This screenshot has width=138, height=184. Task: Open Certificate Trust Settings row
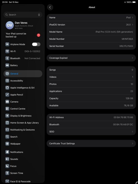pyautogui.click(x=91, y=143)
